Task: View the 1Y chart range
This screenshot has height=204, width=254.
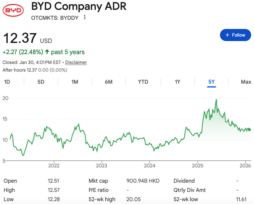Action: (x=177, y=82)
